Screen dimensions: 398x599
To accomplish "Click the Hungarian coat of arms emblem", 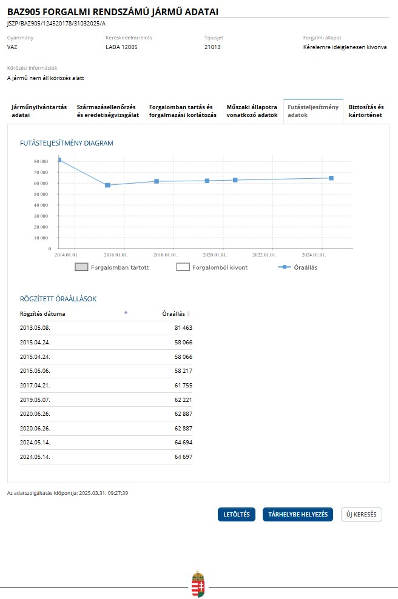I will (198, 584).
